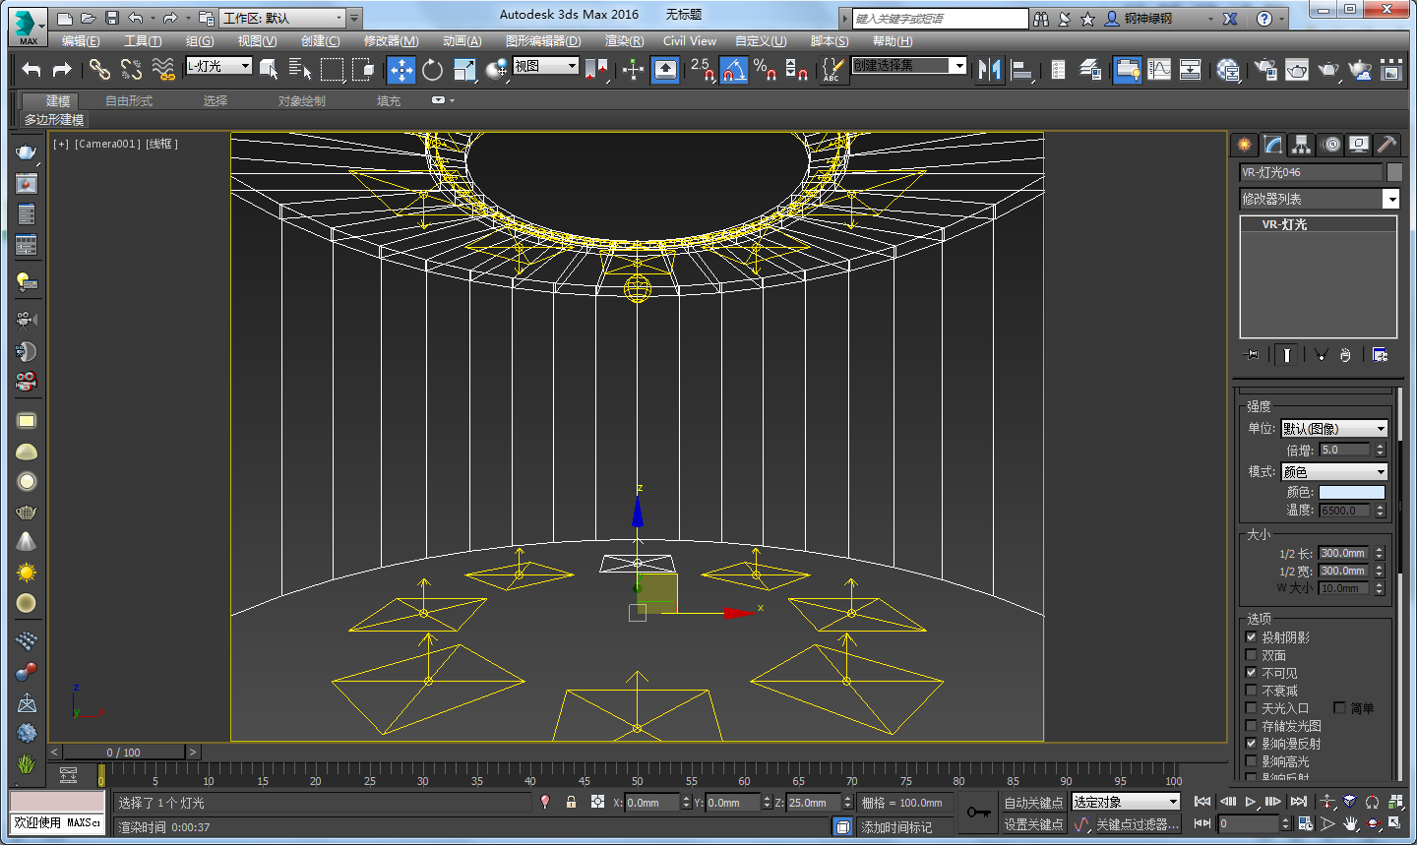Viewport: 1417px width, 845px height.
Task: Switch to 自由形式 ribbon tab
Action: tap(129, 101)
